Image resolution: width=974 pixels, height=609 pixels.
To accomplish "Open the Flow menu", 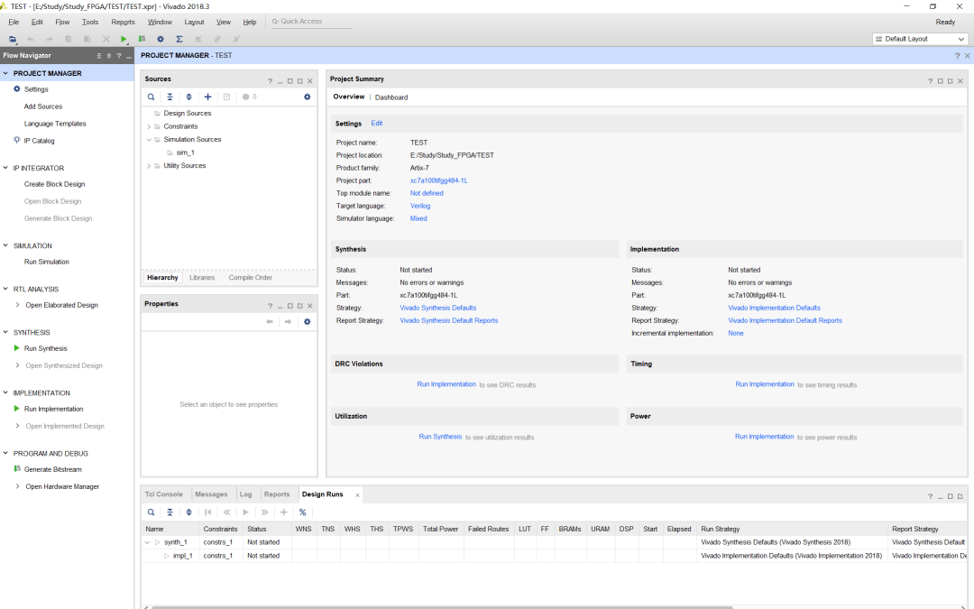I will tap(62, 22).
